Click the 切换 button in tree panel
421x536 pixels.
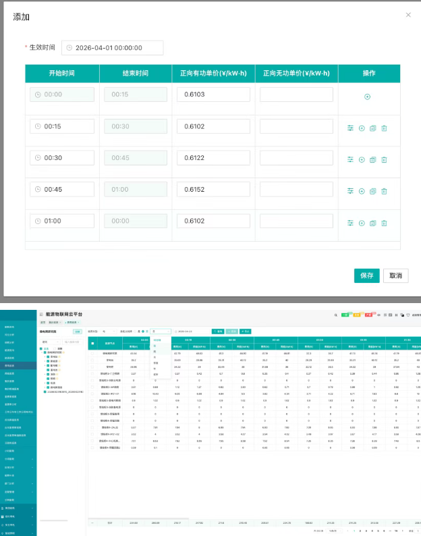[x=78, y=331]
